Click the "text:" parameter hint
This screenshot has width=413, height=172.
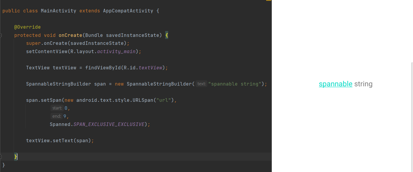coord(201,84)
